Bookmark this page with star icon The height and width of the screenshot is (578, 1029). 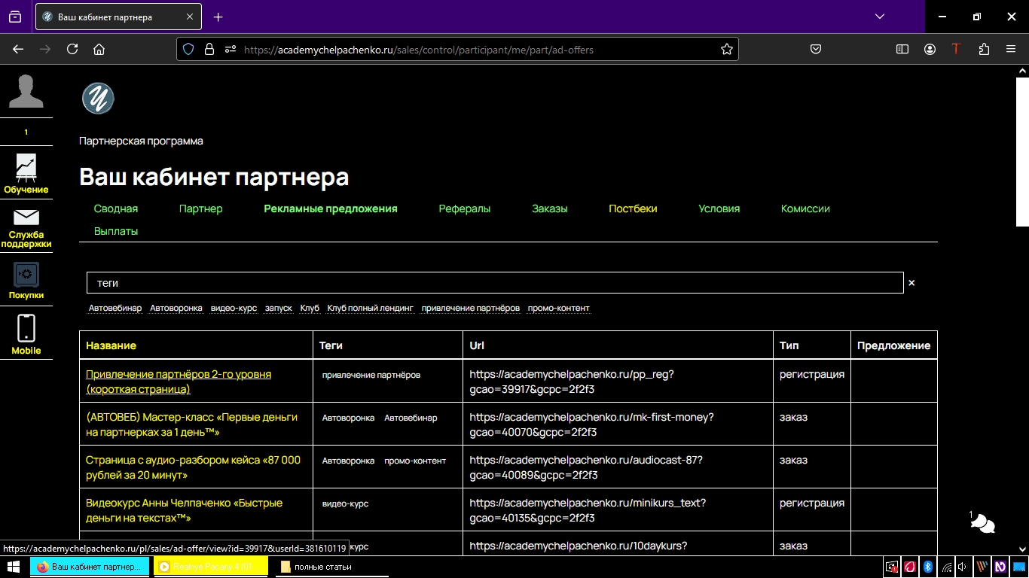pyautogui.click(x=726, y=49)
